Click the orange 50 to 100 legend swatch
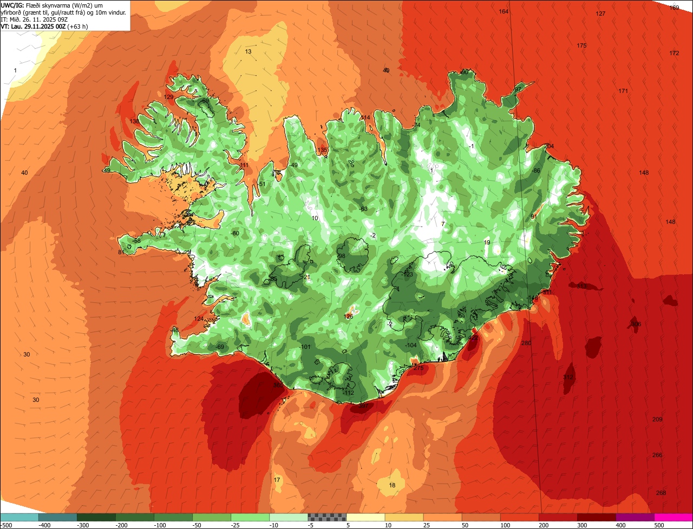The height and width of the screenshot is (529, 693). pyautogui.click(x=481, y=517)
